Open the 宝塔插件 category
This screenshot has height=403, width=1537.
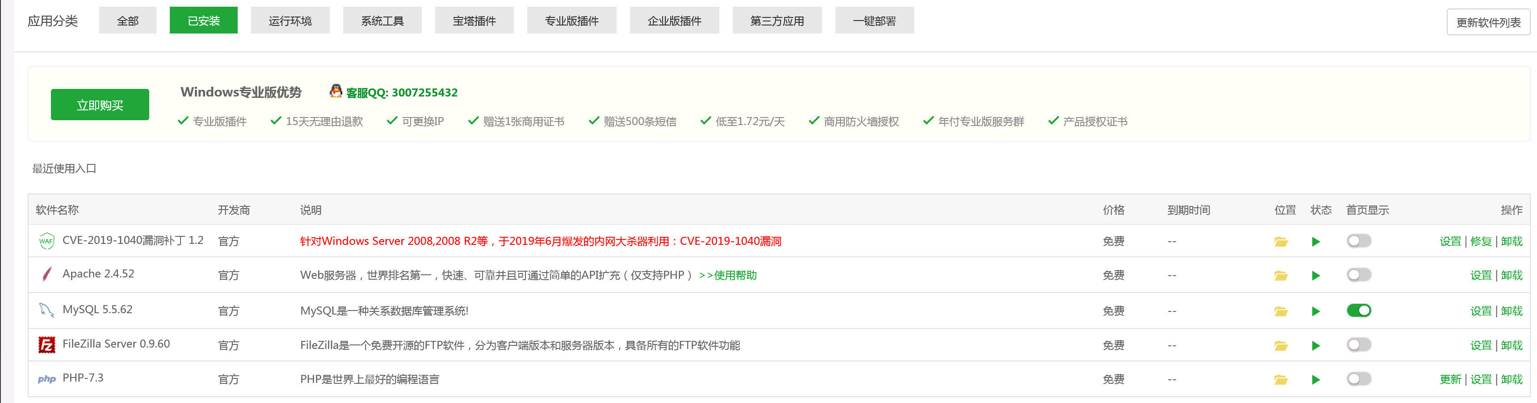pos(475,20)
